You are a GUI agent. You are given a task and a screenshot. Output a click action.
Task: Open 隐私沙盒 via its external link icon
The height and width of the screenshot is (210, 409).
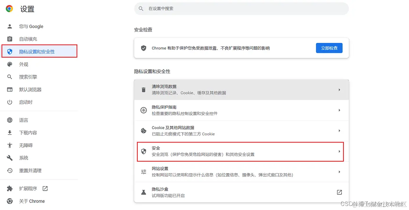(339, 192)
